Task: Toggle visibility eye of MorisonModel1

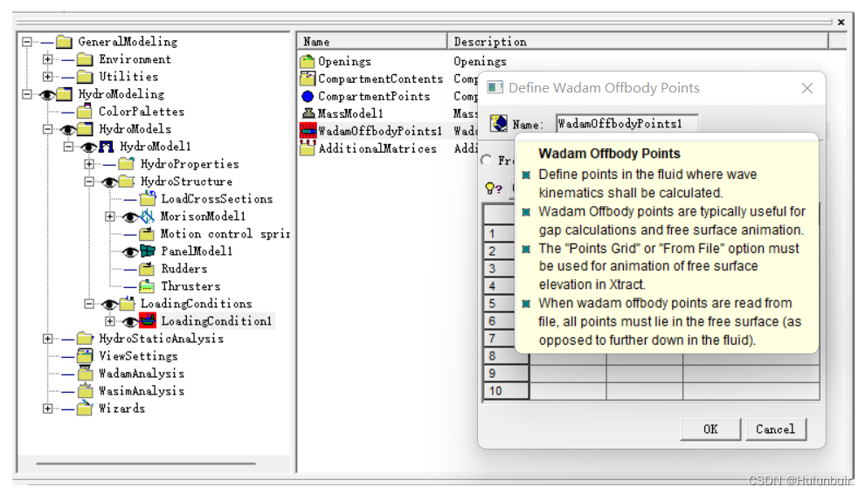Action: [130, 217]
